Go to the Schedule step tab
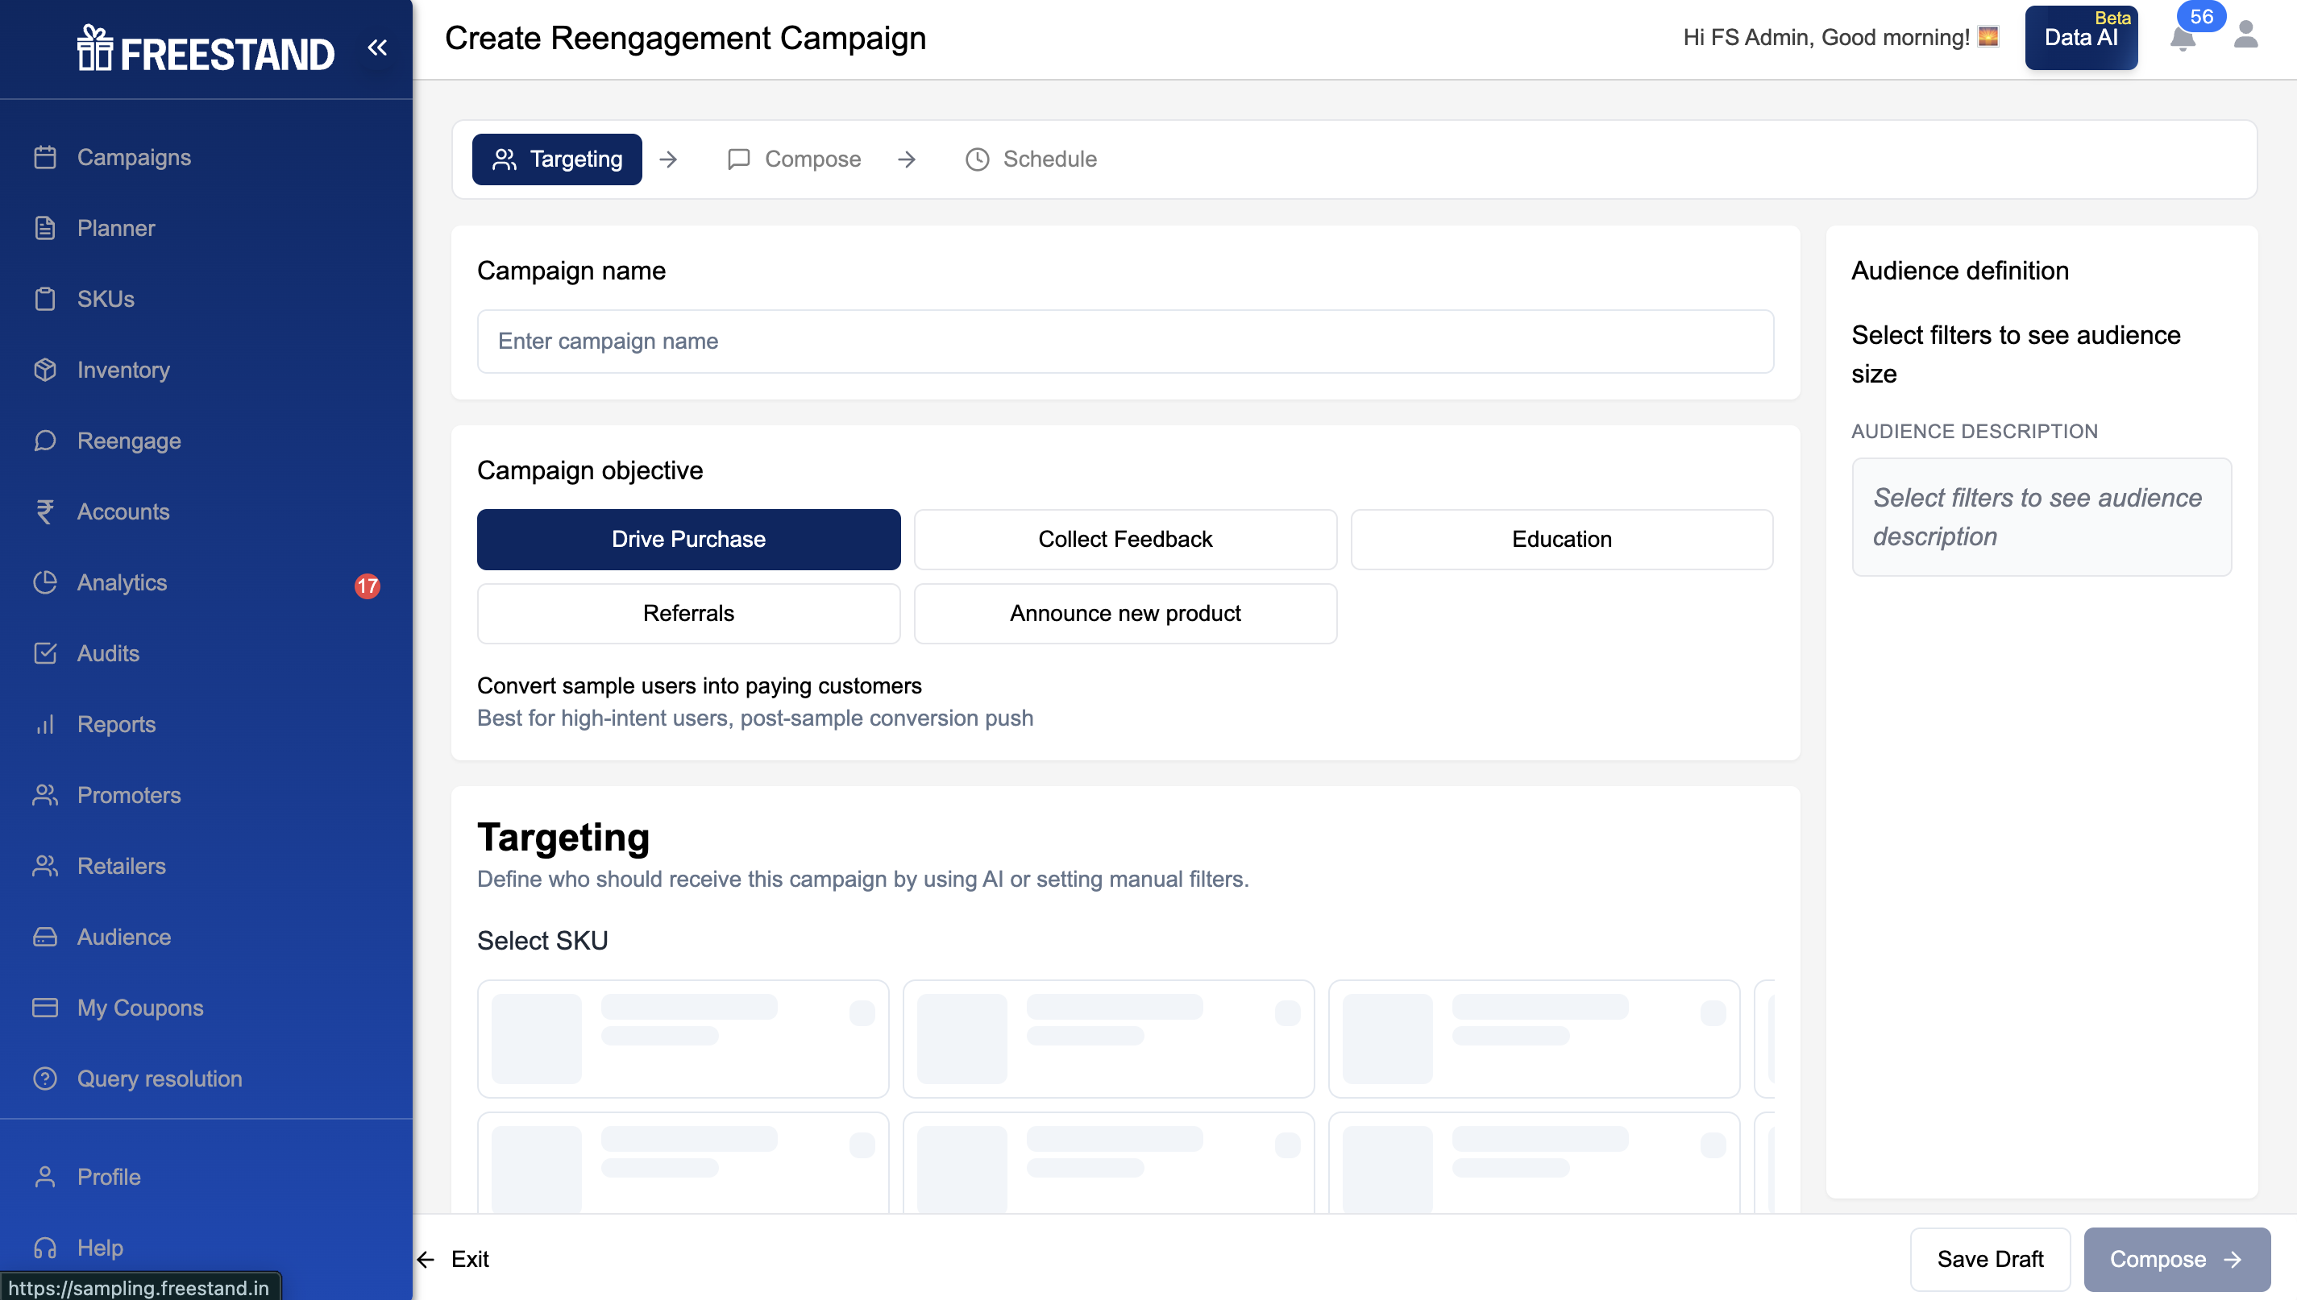The width and height of the screenshot is (2297, 1300). pos(1031,159)
